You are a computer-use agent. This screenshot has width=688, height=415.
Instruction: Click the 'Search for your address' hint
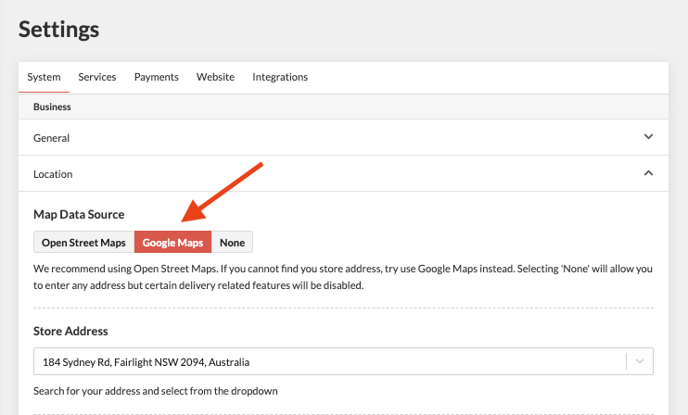[155, 391]
